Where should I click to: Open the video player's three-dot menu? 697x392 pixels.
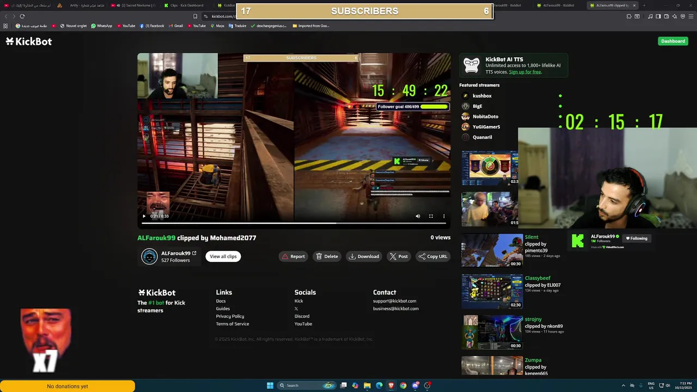pyautogui.click(x=444, y=216)
